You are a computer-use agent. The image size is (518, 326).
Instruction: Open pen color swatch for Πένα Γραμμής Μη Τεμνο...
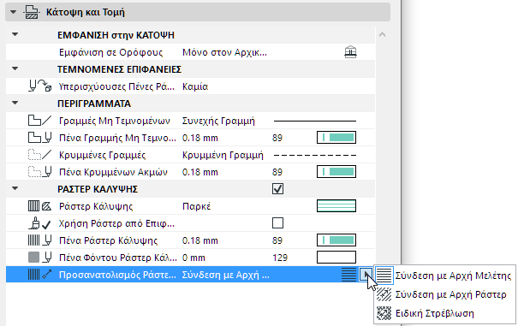336,138
